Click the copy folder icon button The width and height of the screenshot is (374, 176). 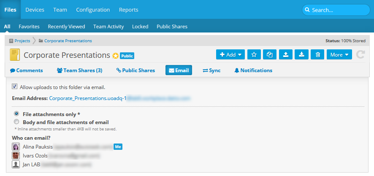point(269,54)
